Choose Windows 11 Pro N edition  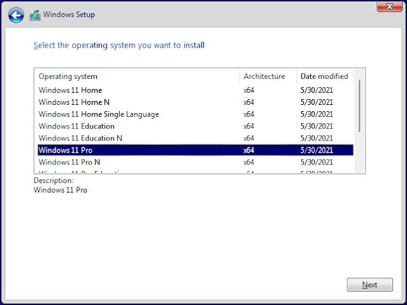(196, 162)
